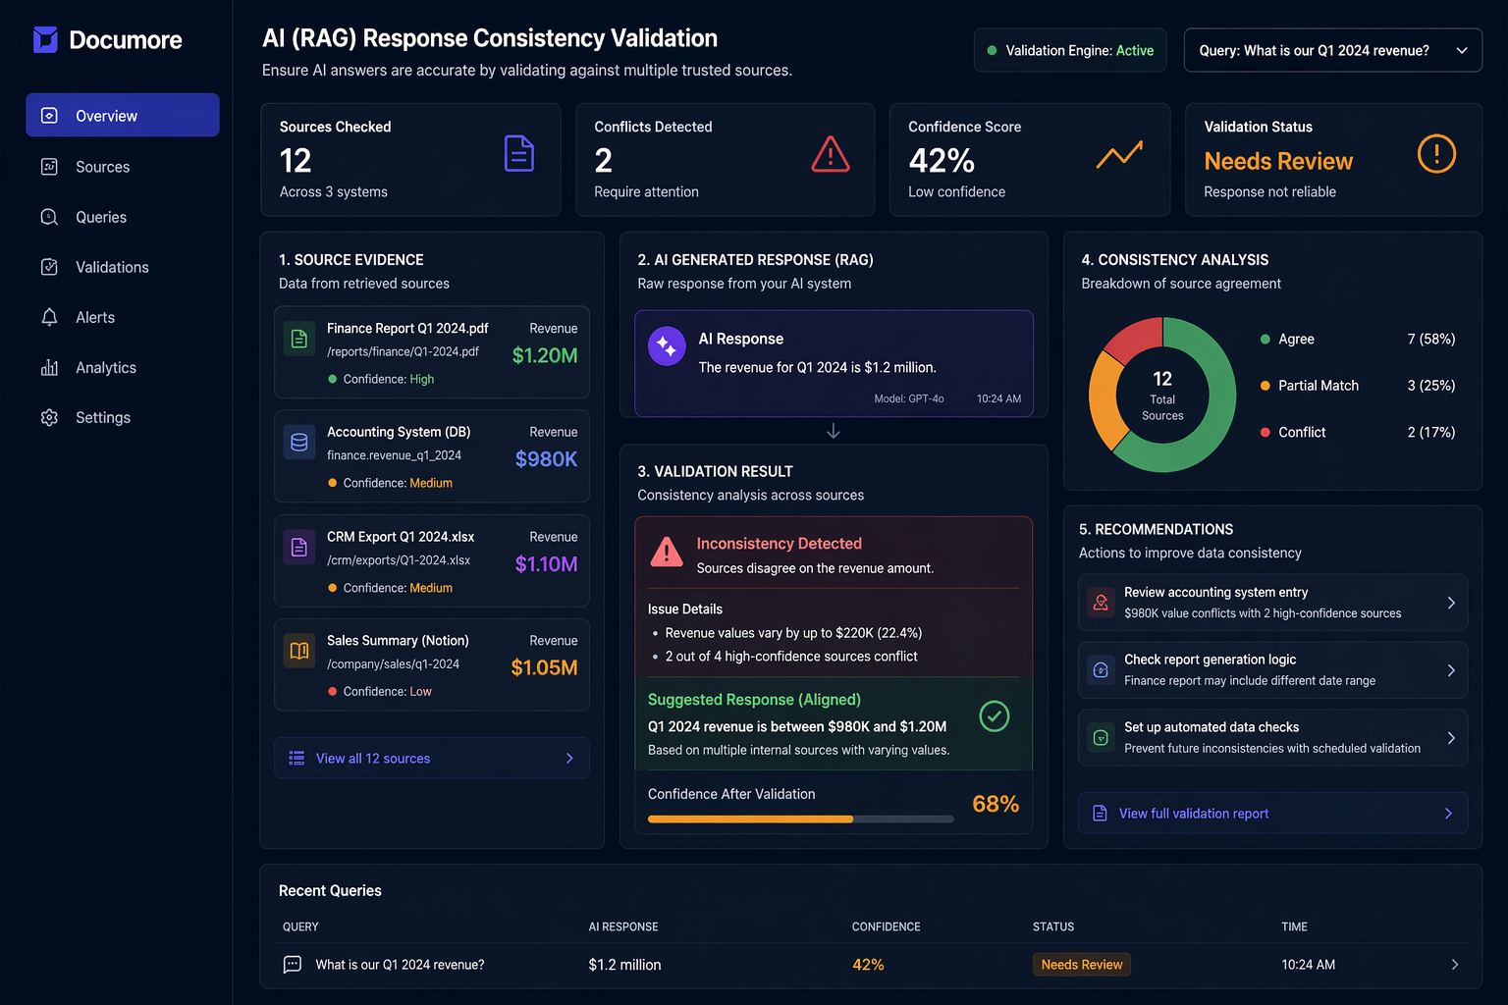Open the Query selector dropdown

point(1332,50)
